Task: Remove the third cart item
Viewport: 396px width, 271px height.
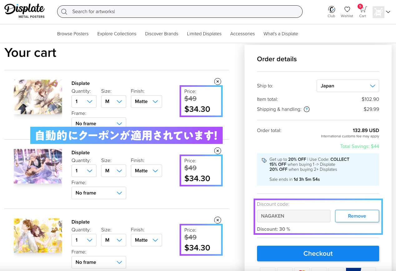Action: point(218,220)
